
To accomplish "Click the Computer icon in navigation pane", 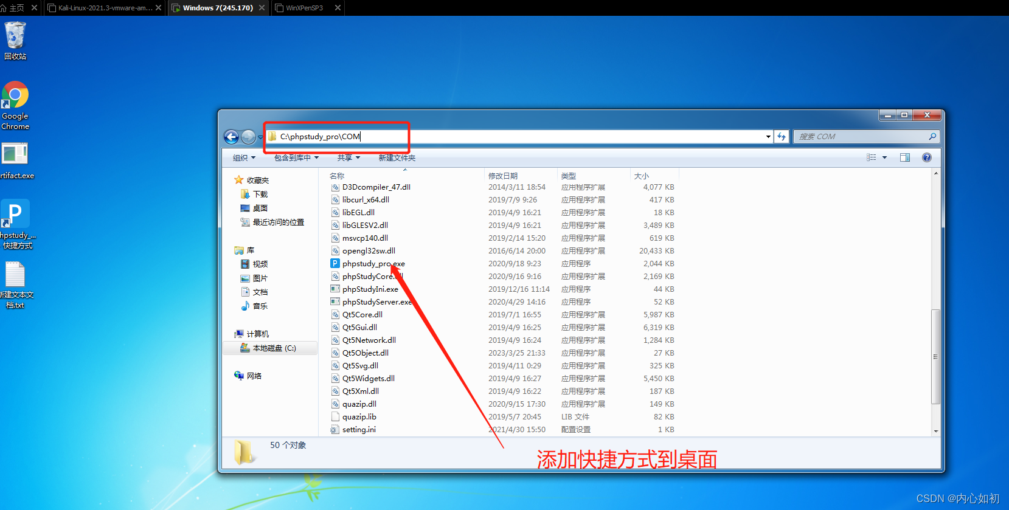I will point(239,334).
